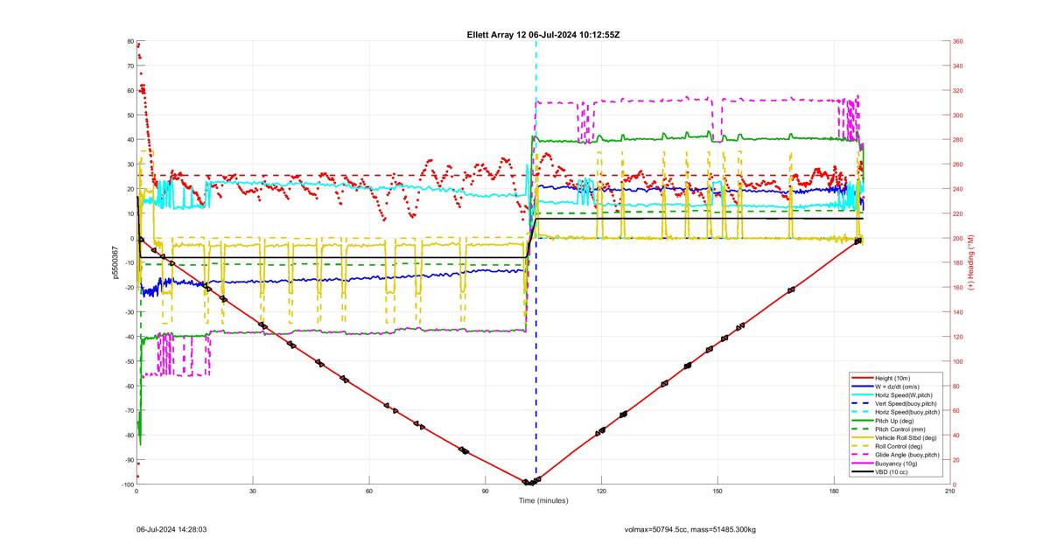This screenshot has width=1050, height=544.
Task: Click the right heading axis tick '280'
Action: 959,140
